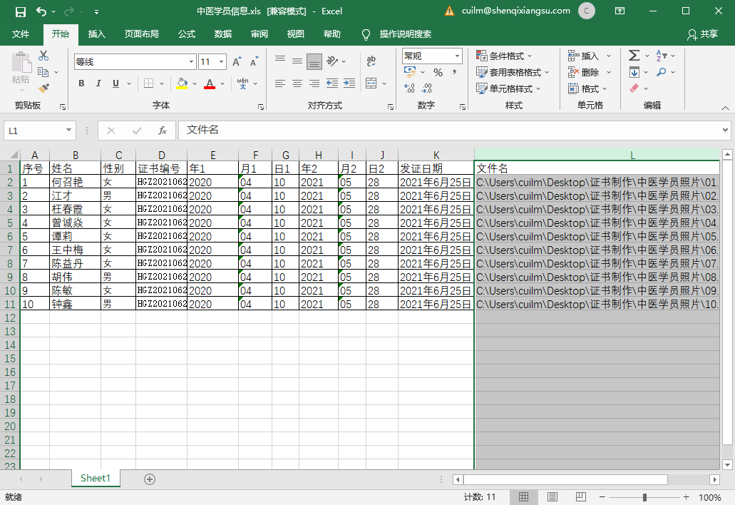Click the insert function fx icon
This screenshot has height=505, width=735.
[x=163, y=131]
